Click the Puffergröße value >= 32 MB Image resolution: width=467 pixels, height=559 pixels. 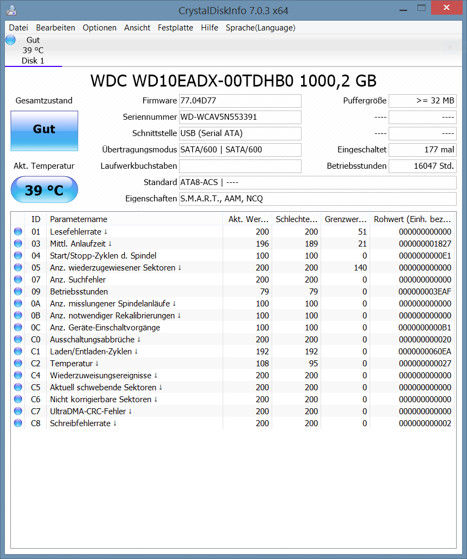pyautogui.click(x=422, y=101)
